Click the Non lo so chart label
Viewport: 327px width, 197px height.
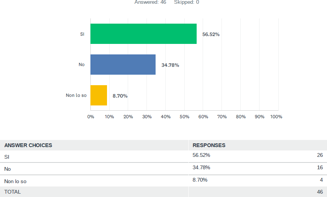coord(76,95)
